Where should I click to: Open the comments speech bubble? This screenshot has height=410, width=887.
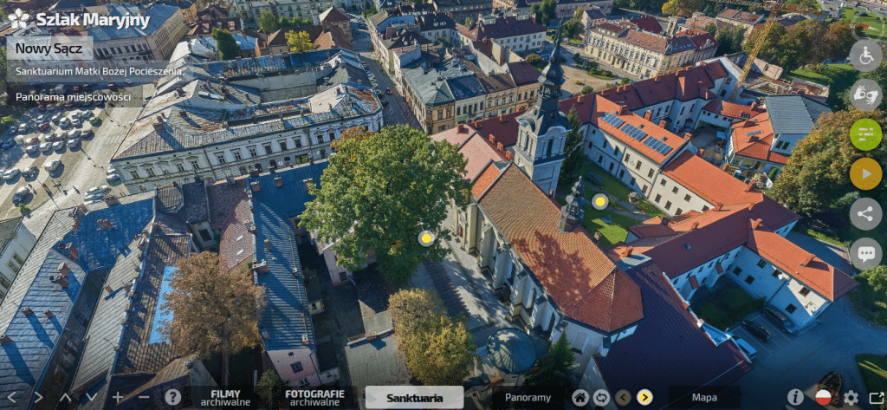865,253
